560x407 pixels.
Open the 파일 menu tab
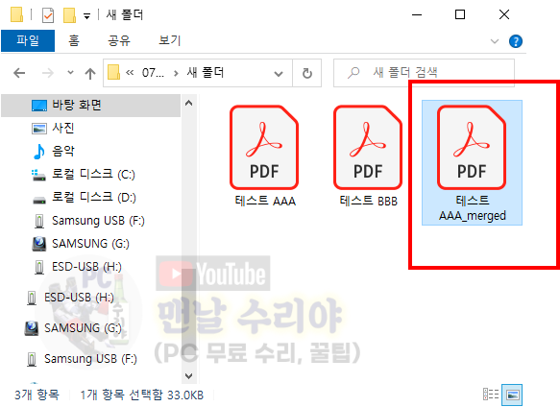coord(28,40)
